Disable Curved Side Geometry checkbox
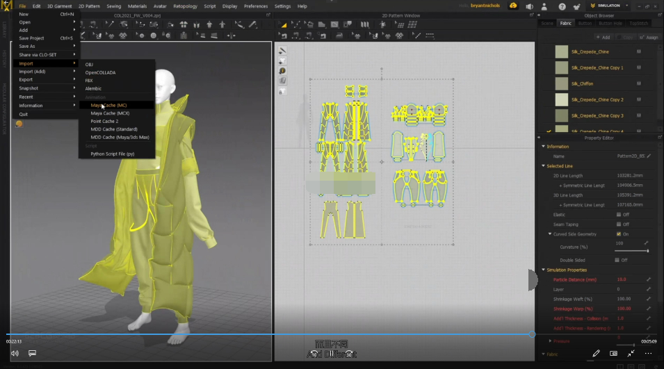The width and height of the screenshot is (664, 369). tap(619, 234)
